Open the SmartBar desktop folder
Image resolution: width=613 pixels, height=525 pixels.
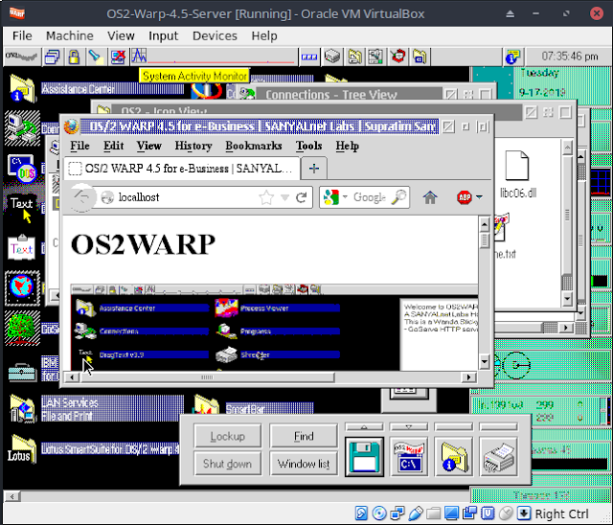coord(206,405)
